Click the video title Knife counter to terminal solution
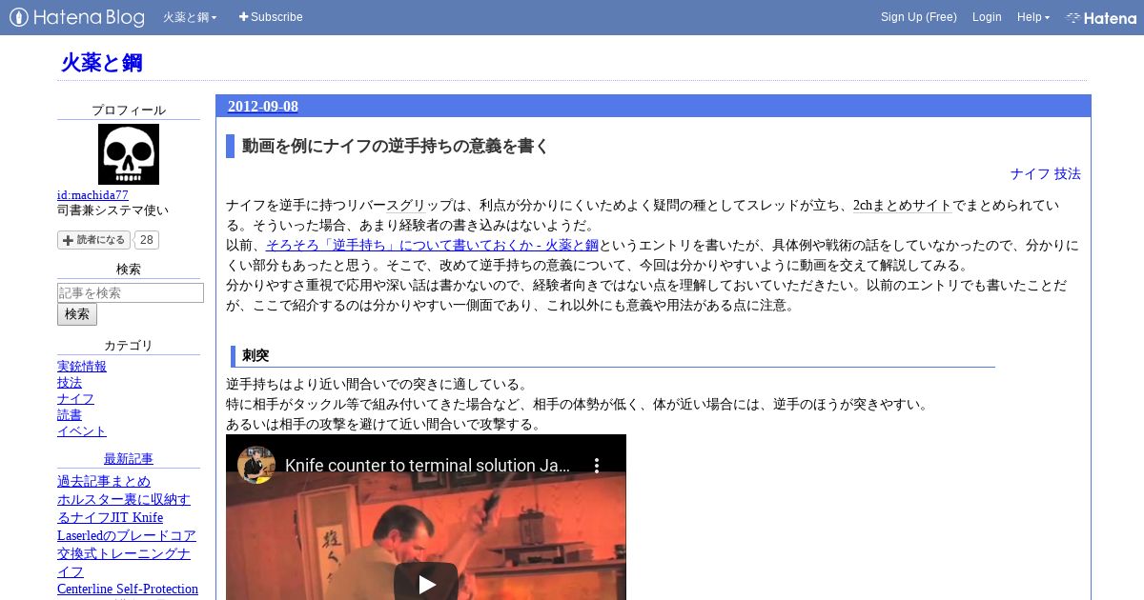The image size is (1144, 600). pyautogui.click(x=428, y=466)
